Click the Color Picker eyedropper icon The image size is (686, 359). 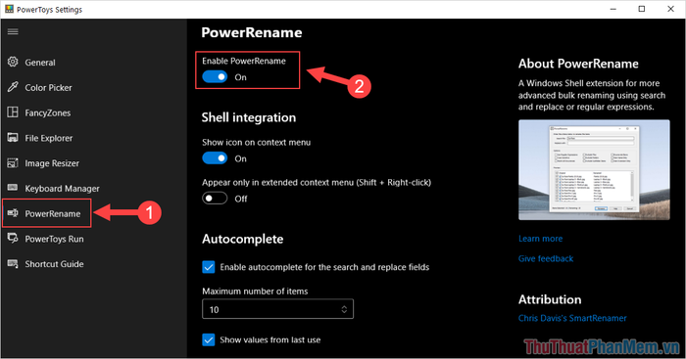[x=13, y=87]
